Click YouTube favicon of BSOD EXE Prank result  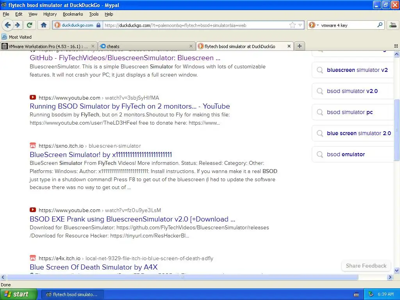(33, 210)
